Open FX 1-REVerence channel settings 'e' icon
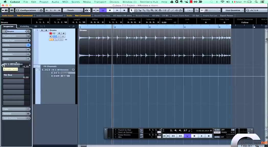 point(73,70)
